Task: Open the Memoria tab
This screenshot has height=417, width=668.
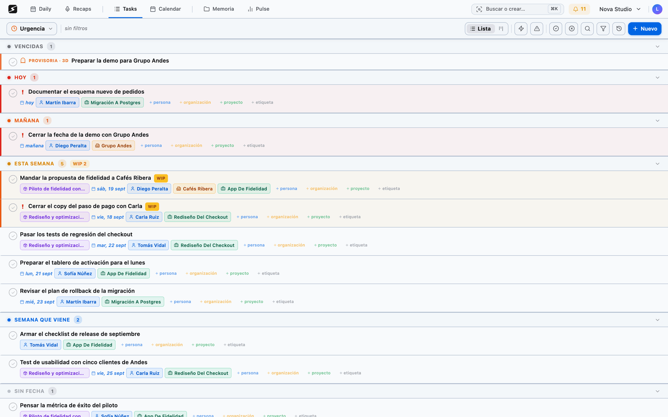Action: pos(219,9)
